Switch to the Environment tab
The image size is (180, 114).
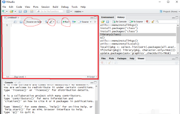pyautogui.click(x=108, y=17)
